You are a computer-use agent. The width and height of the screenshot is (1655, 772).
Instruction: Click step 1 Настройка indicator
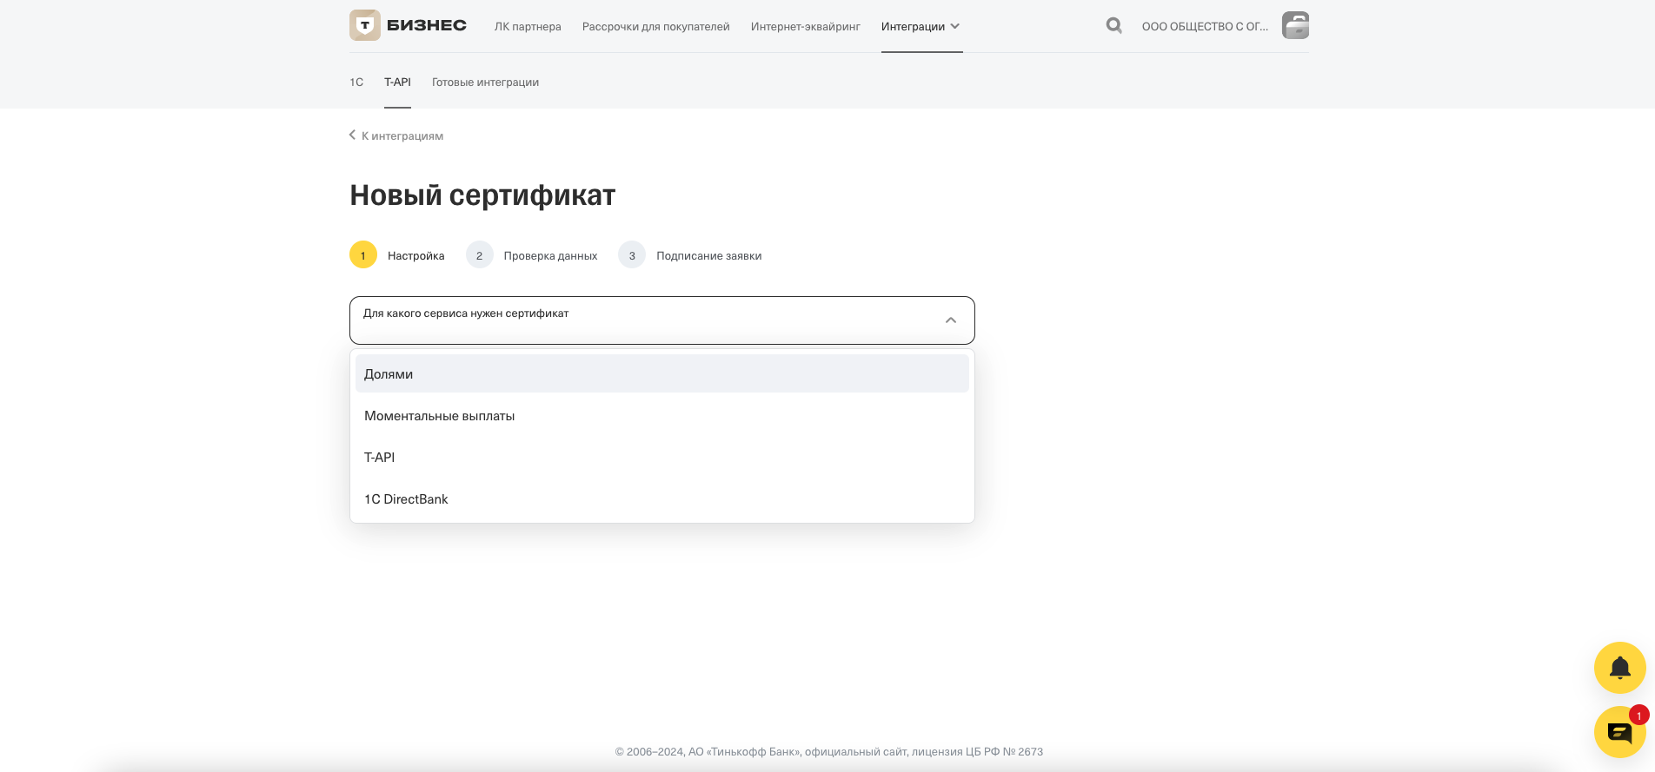click(x=397, y=254)
